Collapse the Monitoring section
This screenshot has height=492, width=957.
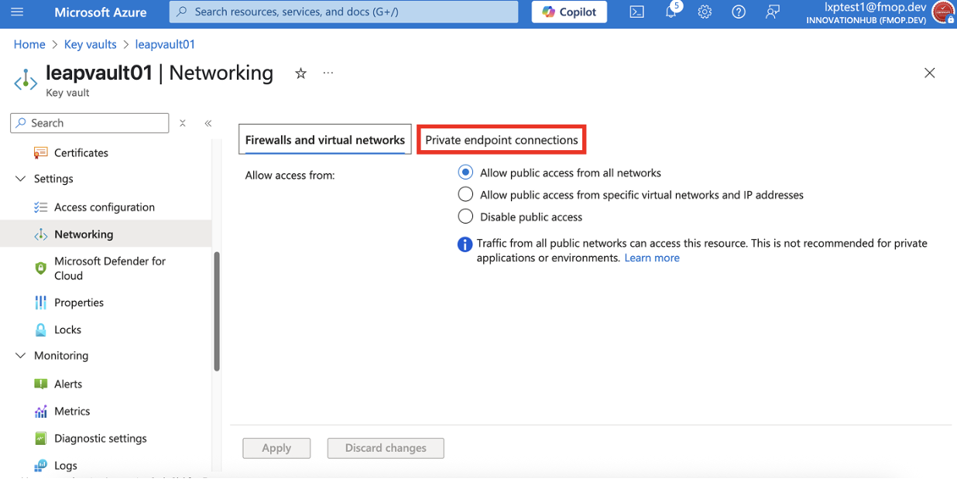20,356
